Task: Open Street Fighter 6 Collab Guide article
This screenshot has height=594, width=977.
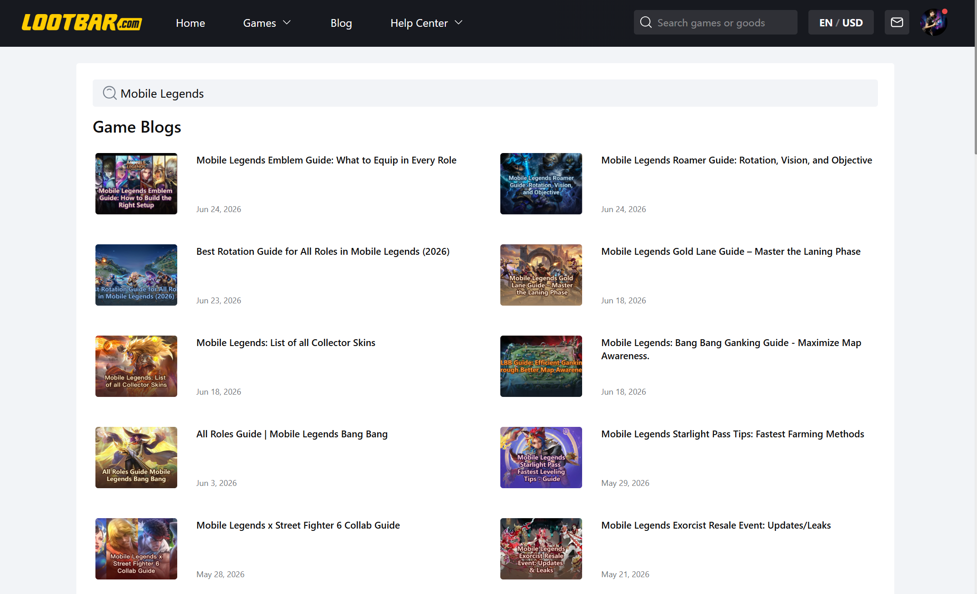Action: tap(298, 525)
